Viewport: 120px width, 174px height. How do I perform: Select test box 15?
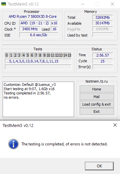(70, 55)
